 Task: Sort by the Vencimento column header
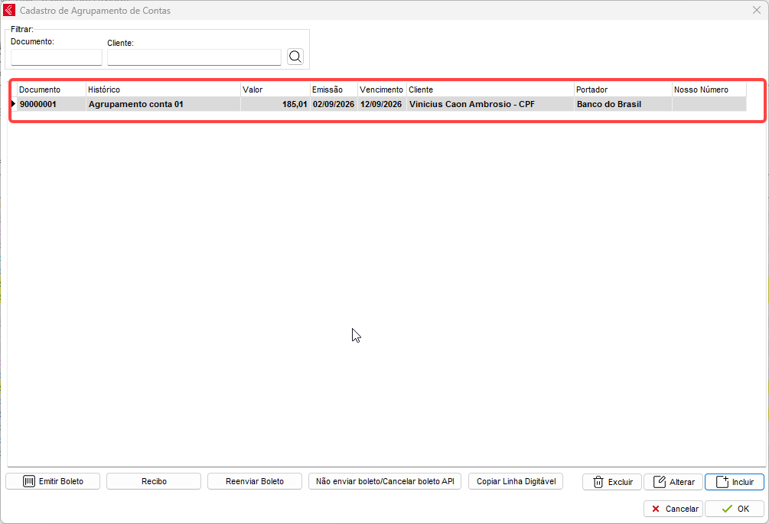tap(382, 90)
